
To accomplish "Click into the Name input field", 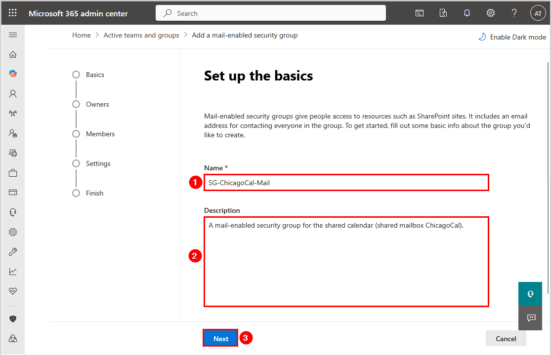I will click(x=346, y=183).
